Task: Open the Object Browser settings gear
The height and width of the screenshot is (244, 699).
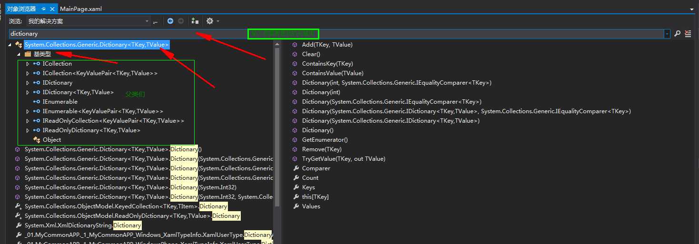Action: [210, 21]
